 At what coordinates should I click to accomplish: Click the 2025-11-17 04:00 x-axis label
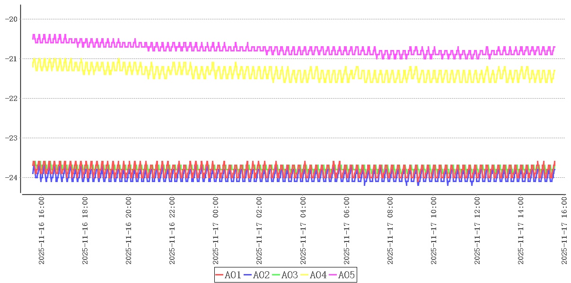tap(303, 231)
